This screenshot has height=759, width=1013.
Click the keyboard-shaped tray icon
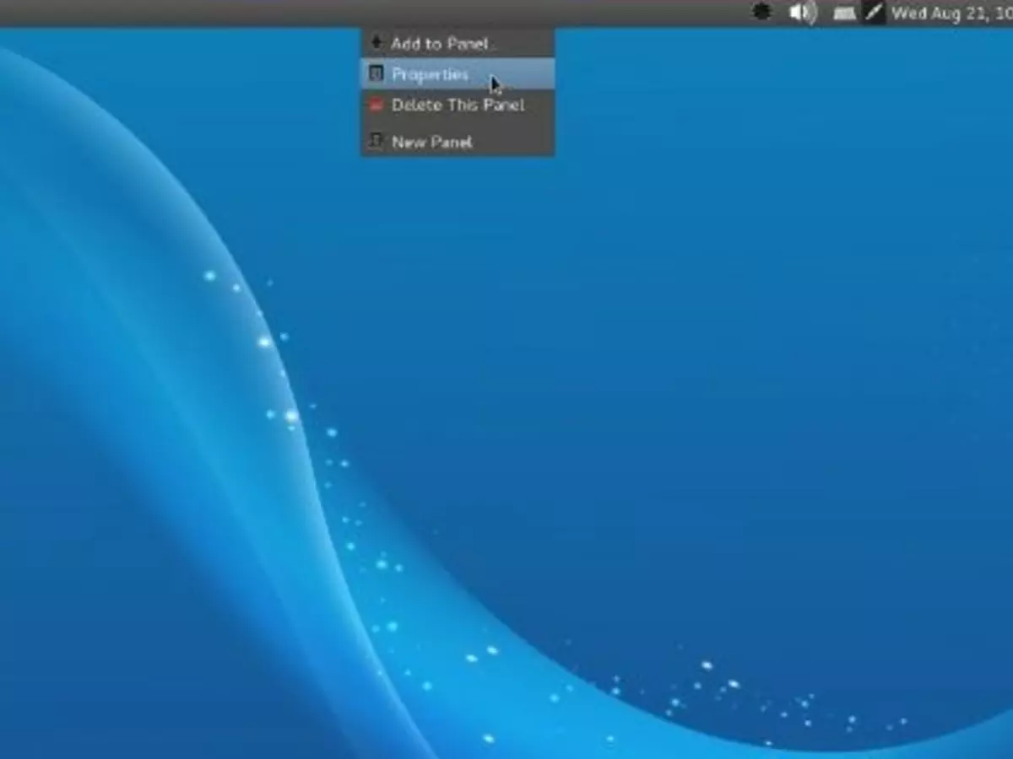coord(844,13)
